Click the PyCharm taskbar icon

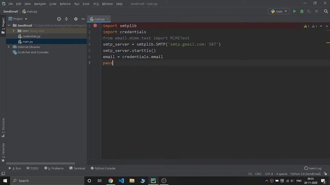coord(153,180)
